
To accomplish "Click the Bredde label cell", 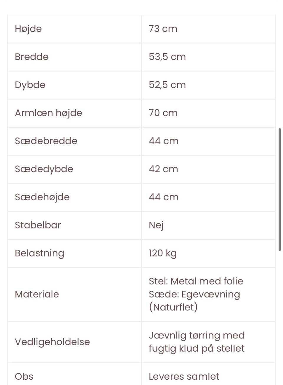I will (x=32, y=57).
